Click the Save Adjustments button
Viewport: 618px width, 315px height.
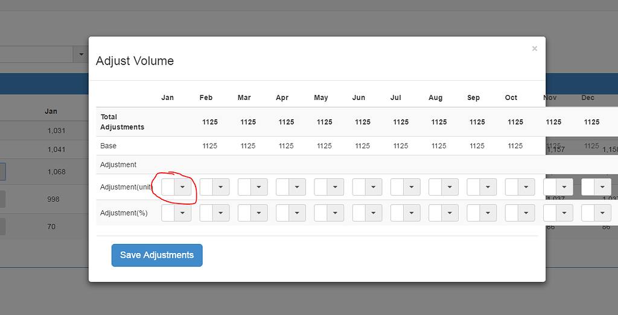pos(157,255)
